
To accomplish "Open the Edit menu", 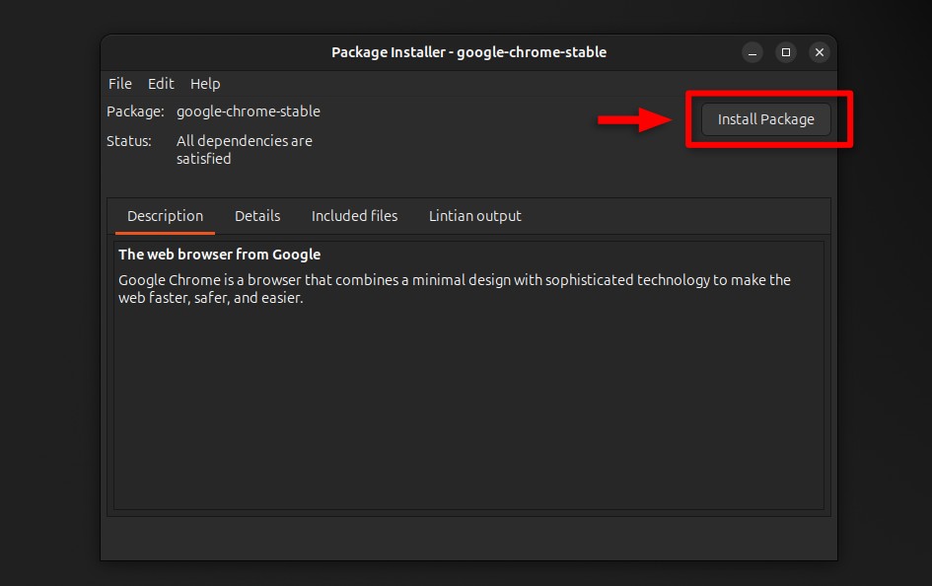I will pos(161,84).
